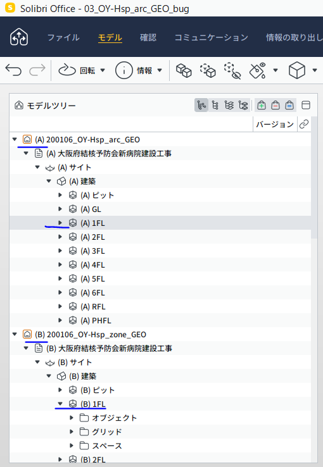Select the (A) 5FL tree row
Viewport: 323px width, 467px height.
pos(160,279)
